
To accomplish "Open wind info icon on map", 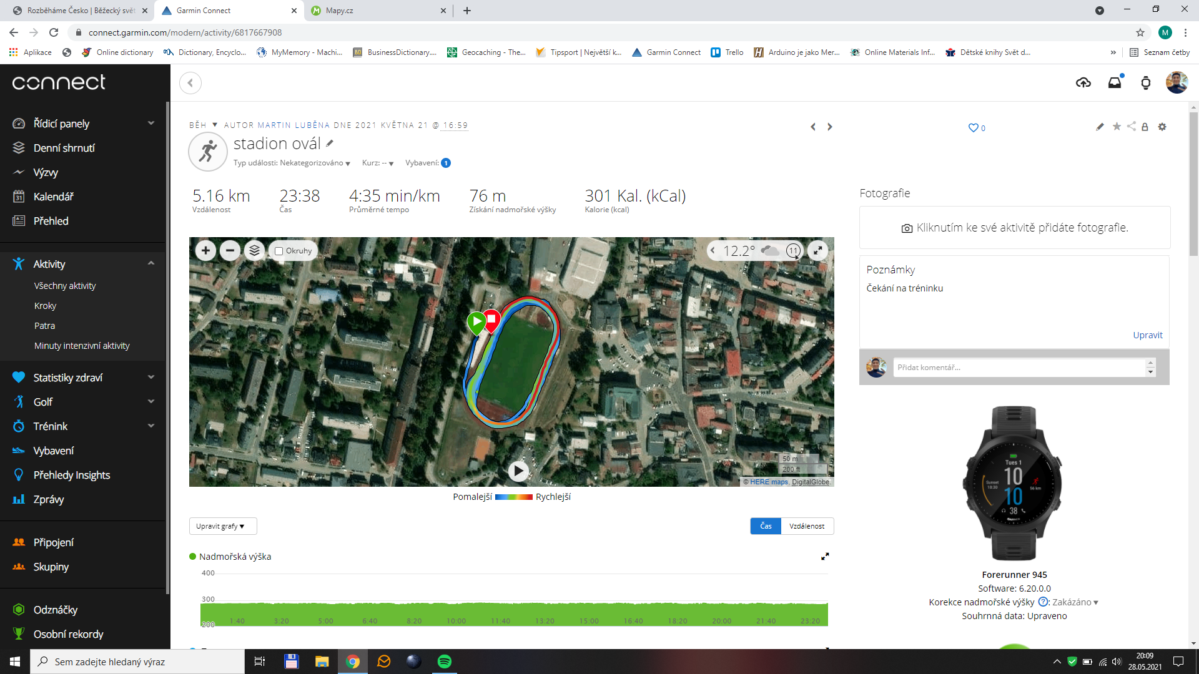I will coord(793,251).
